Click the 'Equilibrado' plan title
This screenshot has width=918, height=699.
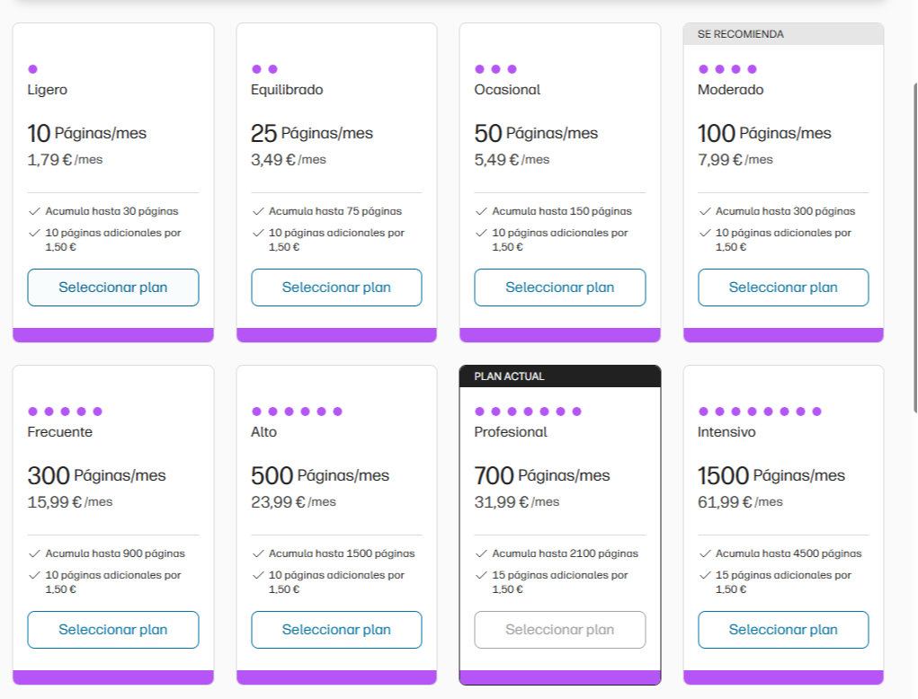287,90
